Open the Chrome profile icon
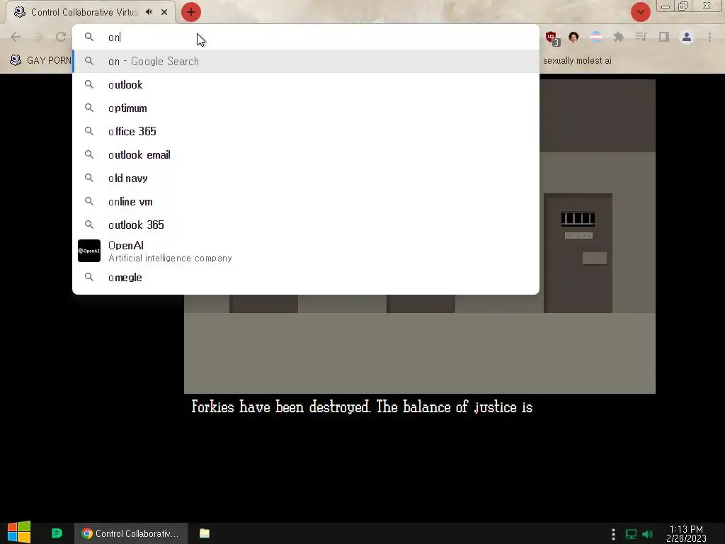 687,37
